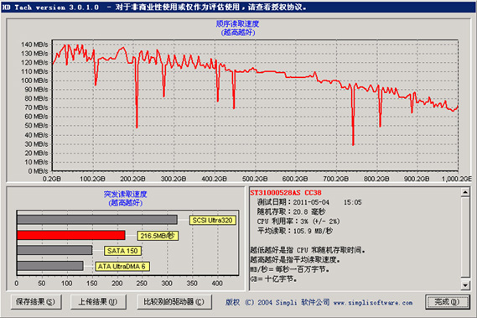Click the 保存结果(S) button
Viewport: 477px width, 318px height.
coord(36,302)
